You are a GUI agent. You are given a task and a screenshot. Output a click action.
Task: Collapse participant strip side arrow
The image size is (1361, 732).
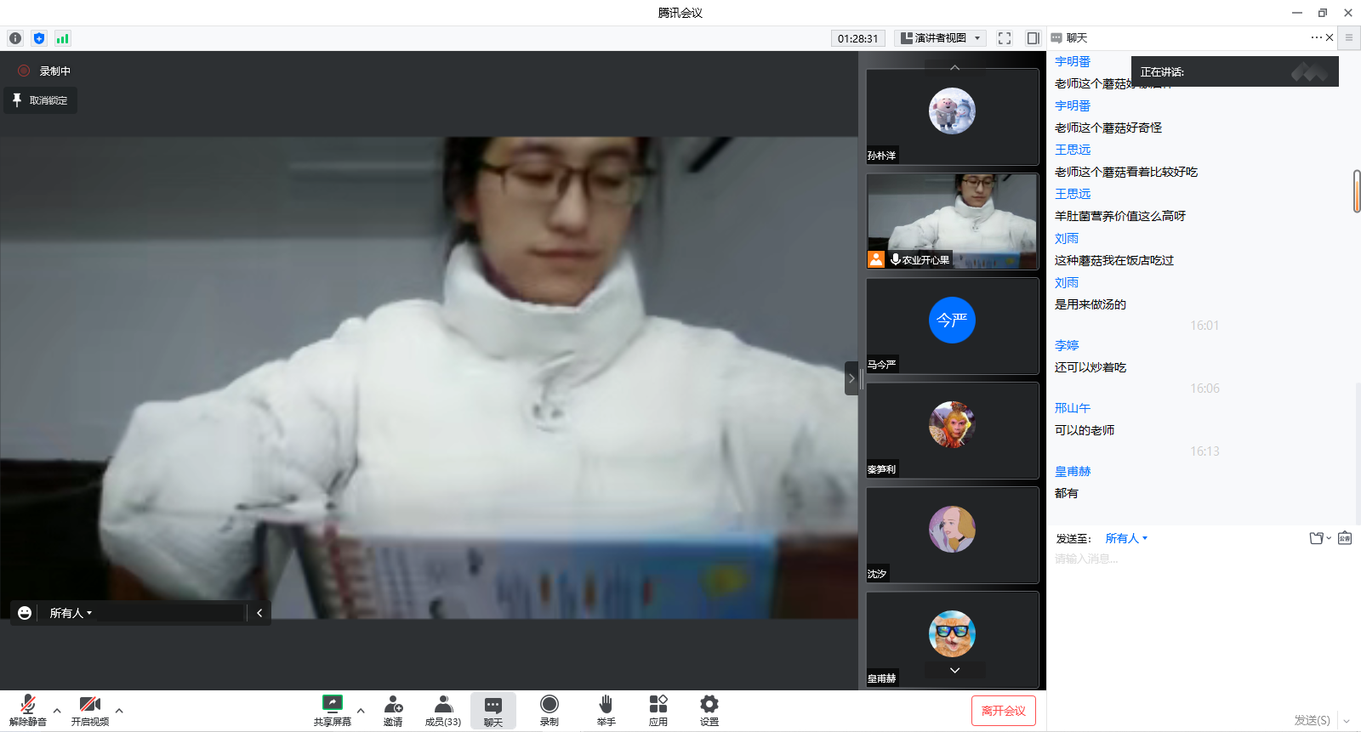click(x=851, y=378)
